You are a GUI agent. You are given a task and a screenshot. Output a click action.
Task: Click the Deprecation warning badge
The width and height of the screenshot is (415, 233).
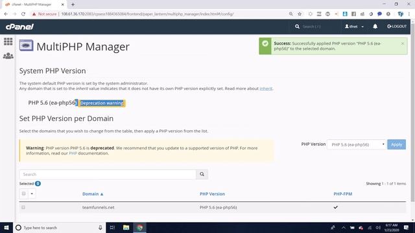pos(102,103)
